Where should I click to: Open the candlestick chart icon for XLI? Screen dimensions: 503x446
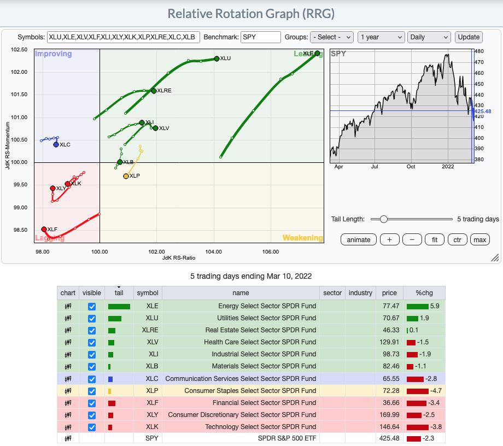(x=68, y=354)
